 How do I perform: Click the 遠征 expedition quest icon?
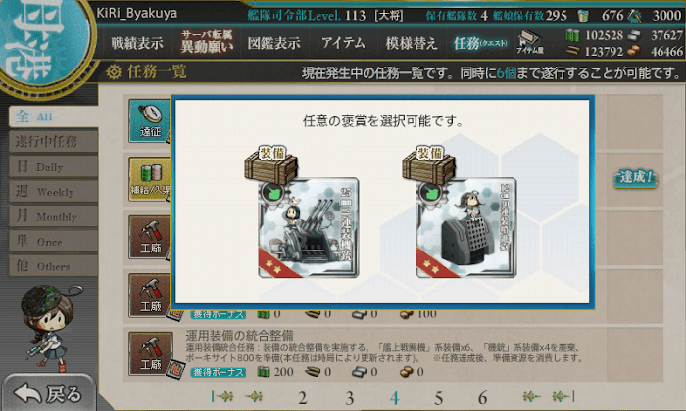[x=150, y=120]
